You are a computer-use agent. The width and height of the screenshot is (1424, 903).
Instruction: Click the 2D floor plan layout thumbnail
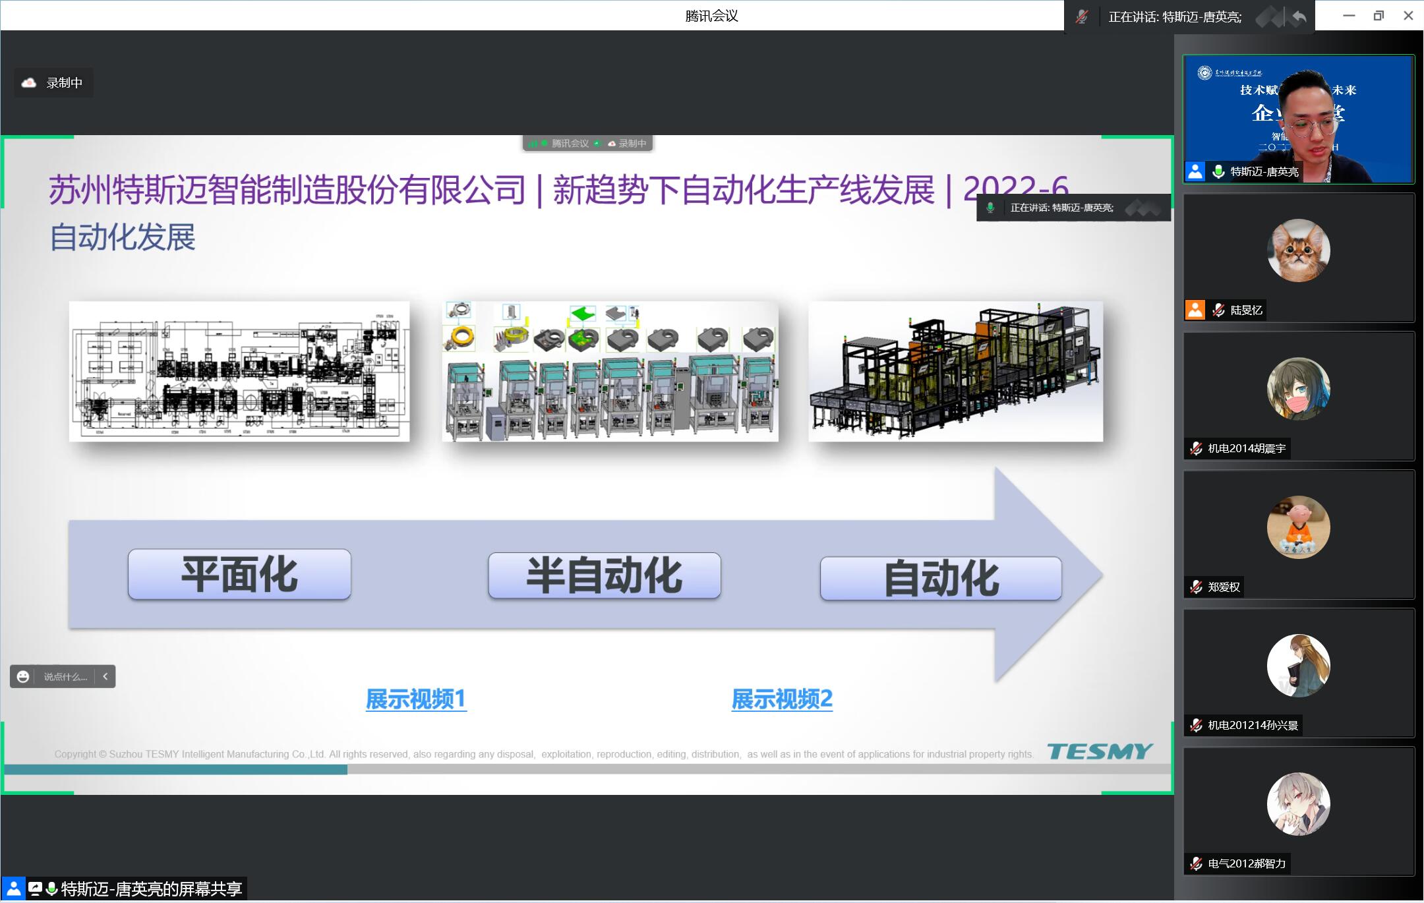[x=239, y=371]
